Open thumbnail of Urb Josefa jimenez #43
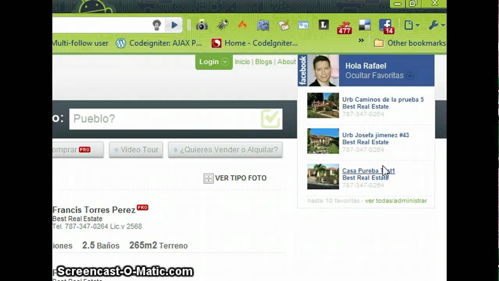499x281 pixels. point(323,141)
